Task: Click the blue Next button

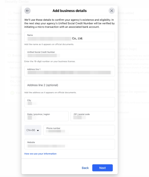Action: pyautogui.click(x=103, y=168)
